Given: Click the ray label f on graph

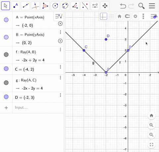Looking at the screenshot, I should pyautogui.click(x=120, y=62).
